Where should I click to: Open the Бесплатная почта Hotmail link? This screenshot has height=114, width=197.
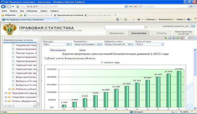[x=69, y=15]
